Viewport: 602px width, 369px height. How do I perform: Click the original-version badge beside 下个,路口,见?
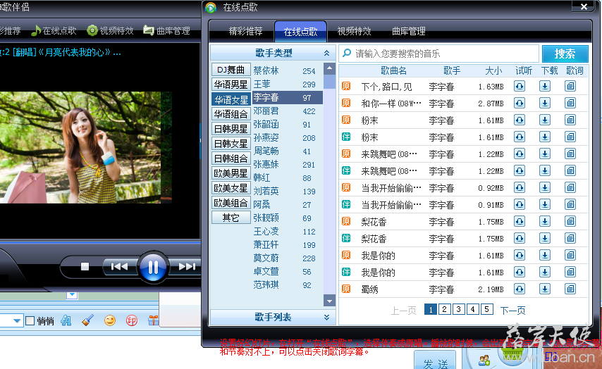(346, 87)
